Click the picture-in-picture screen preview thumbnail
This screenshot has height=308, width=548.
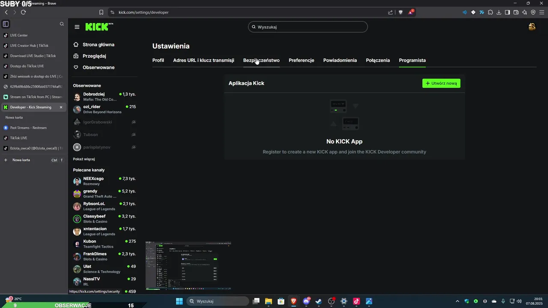(188, 266)
